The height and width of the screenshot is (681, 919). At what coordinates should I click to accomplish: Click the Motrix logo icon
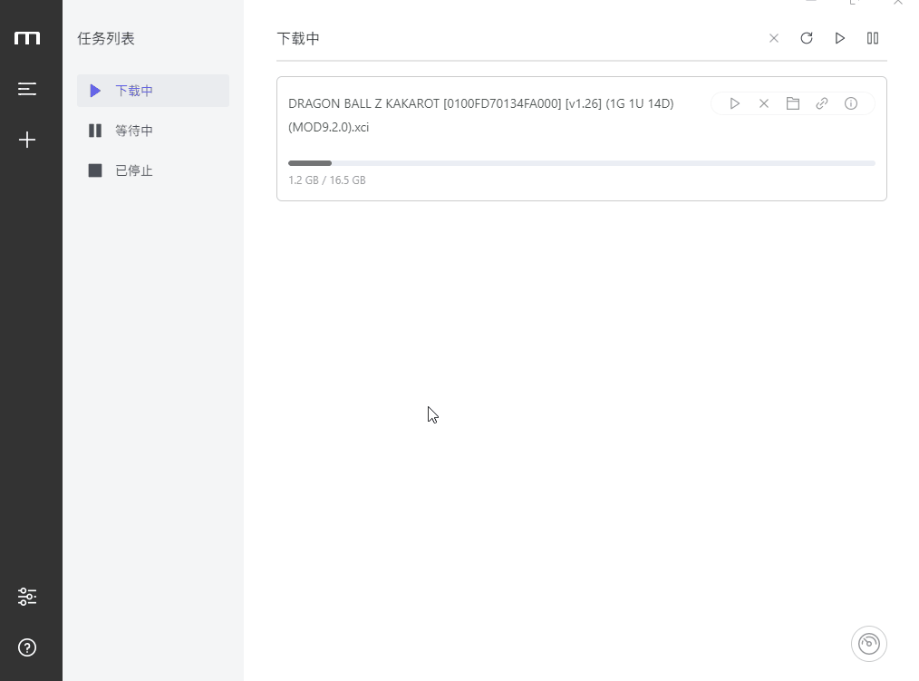pyautogui.click(x=27, y=38)
